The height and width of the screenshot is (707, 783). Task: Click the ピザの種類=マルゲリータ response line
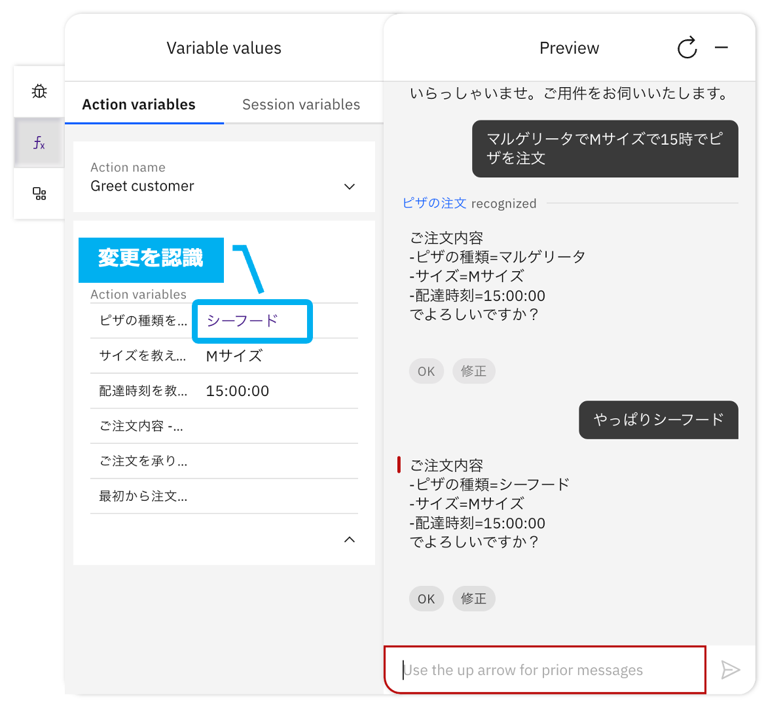[498, 257]
